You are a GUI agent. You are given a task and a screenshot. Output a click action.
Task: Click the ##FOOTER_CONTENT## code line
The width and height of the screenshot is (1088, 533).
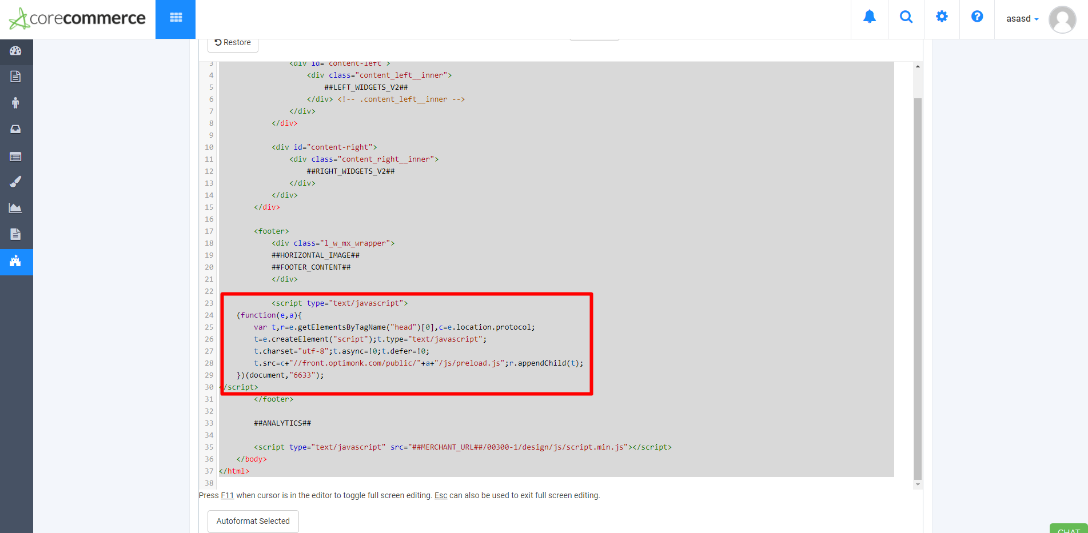pyautogui.click(x=311, y=267)
